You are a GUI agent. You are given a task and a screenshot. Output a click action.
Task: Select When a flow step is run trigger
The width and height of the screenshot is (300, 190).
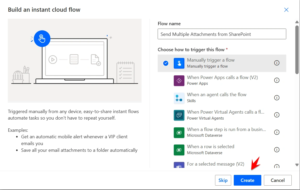222,133
